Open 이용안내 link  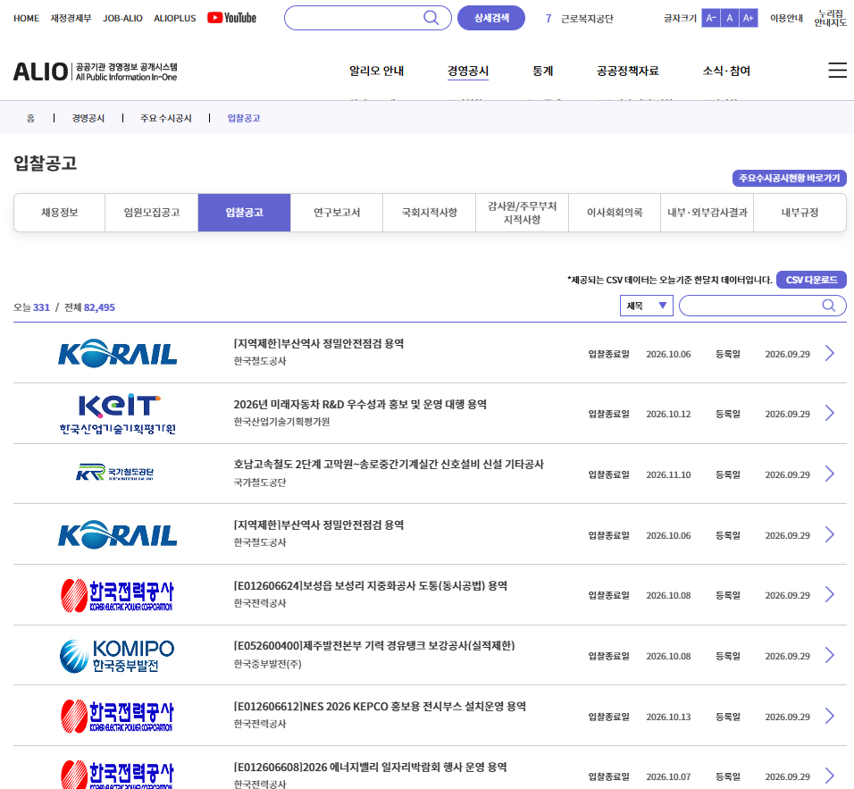click(x=786, y=18)
